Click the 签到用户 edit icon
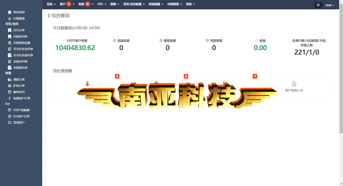The image size is (343, 186). 10,123
